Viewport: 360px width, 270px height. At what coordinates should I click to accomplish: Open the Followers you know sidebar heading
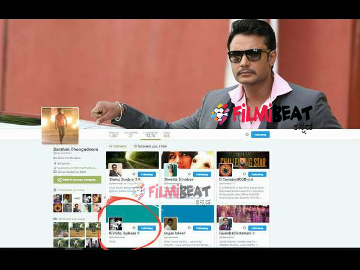(71, 190)
